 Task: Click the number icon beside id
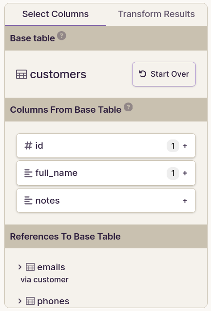(28, 146)
